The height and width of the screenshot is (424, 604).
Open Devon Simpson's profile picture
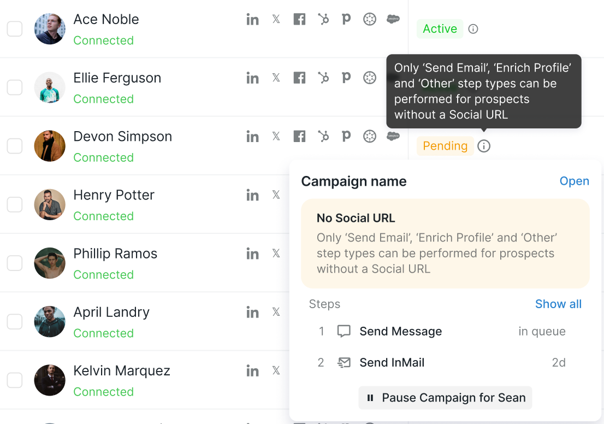pyautogui.click(x=50, y=146)
